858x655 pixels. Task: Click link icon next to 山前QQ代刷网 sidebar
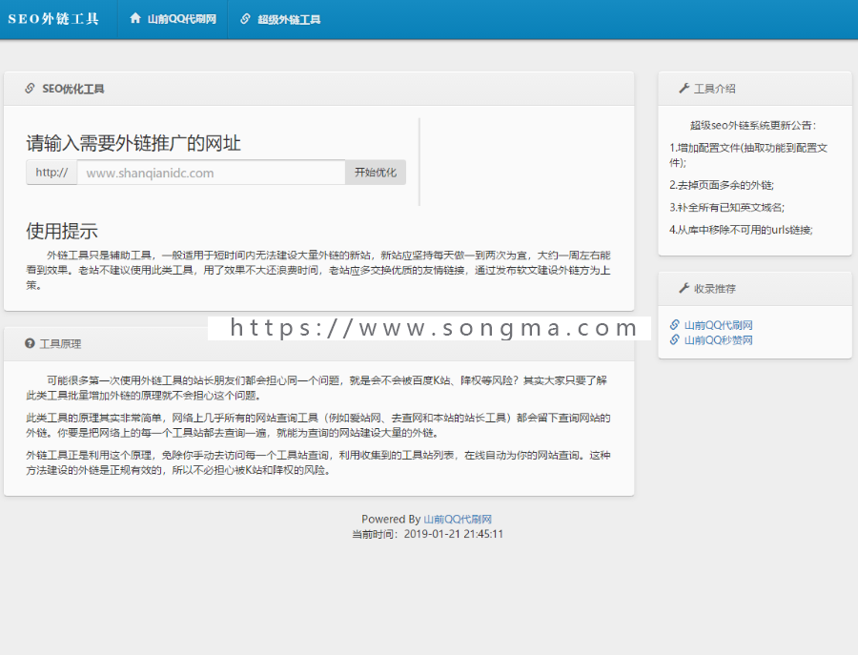pyautogui.click(x=675, y=324)
